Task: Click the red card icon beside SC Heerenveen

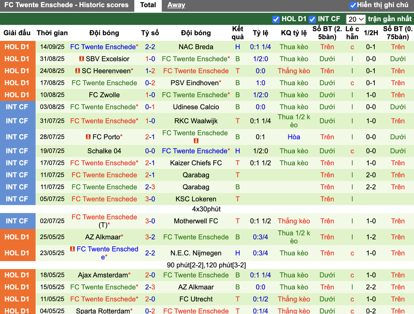Action: click(x=78, y=71)
